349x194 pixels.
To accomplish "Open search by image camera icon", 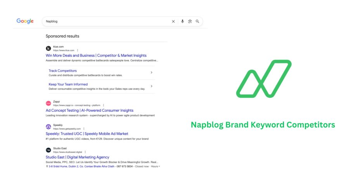I will 190,21.
